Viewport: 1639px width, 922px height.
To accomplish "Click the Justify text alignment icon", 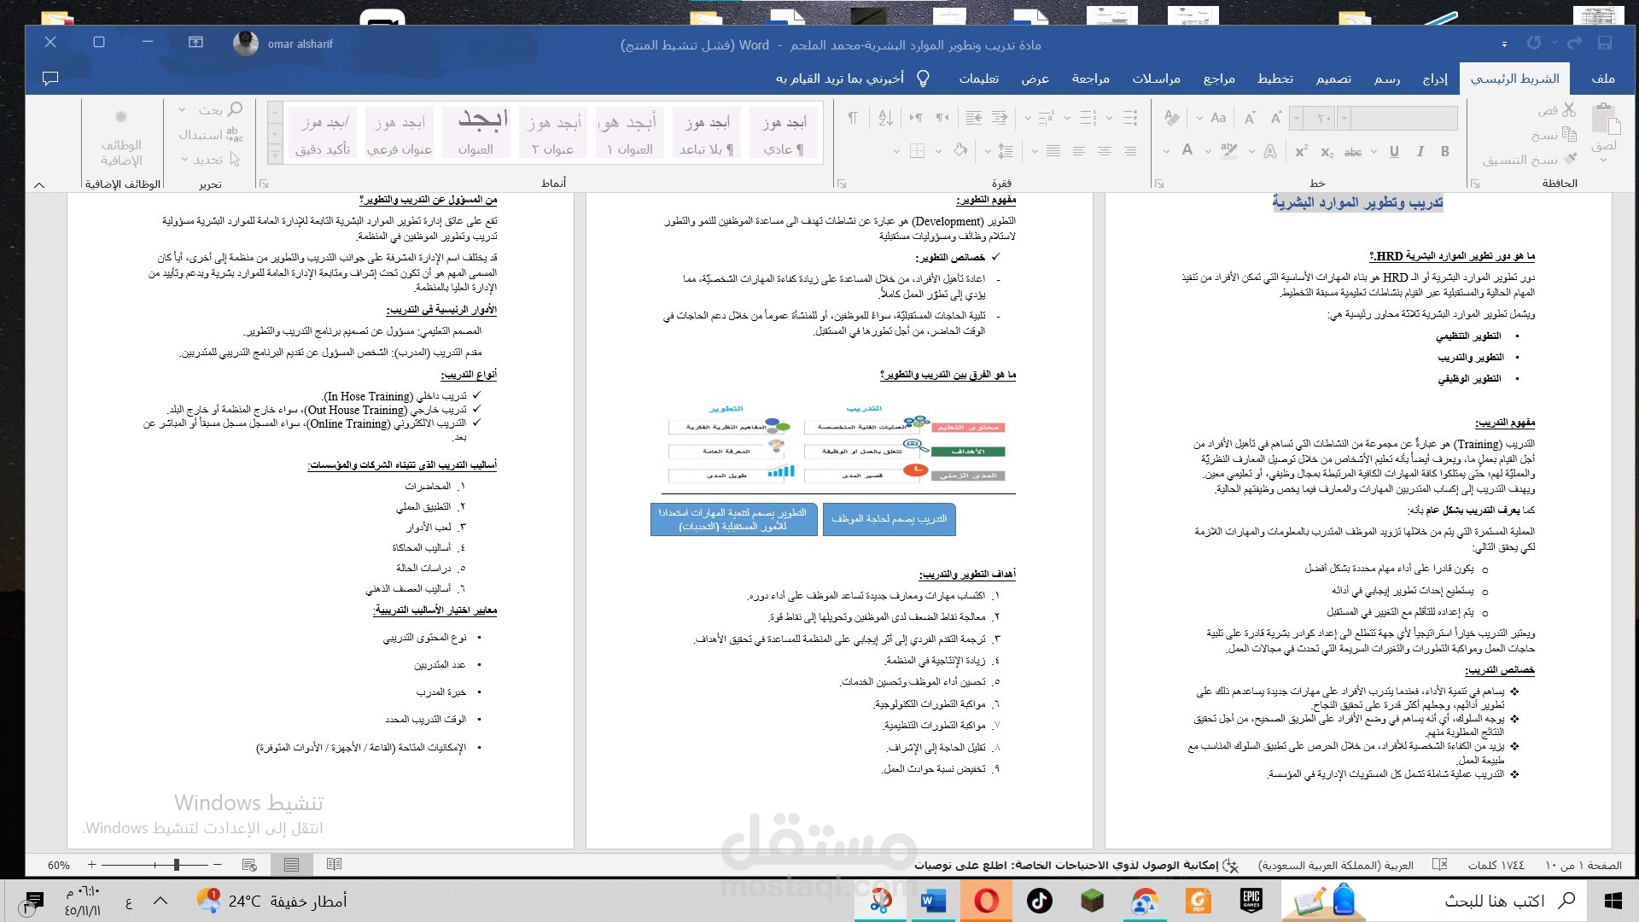I will click(x=1053, y=151).
